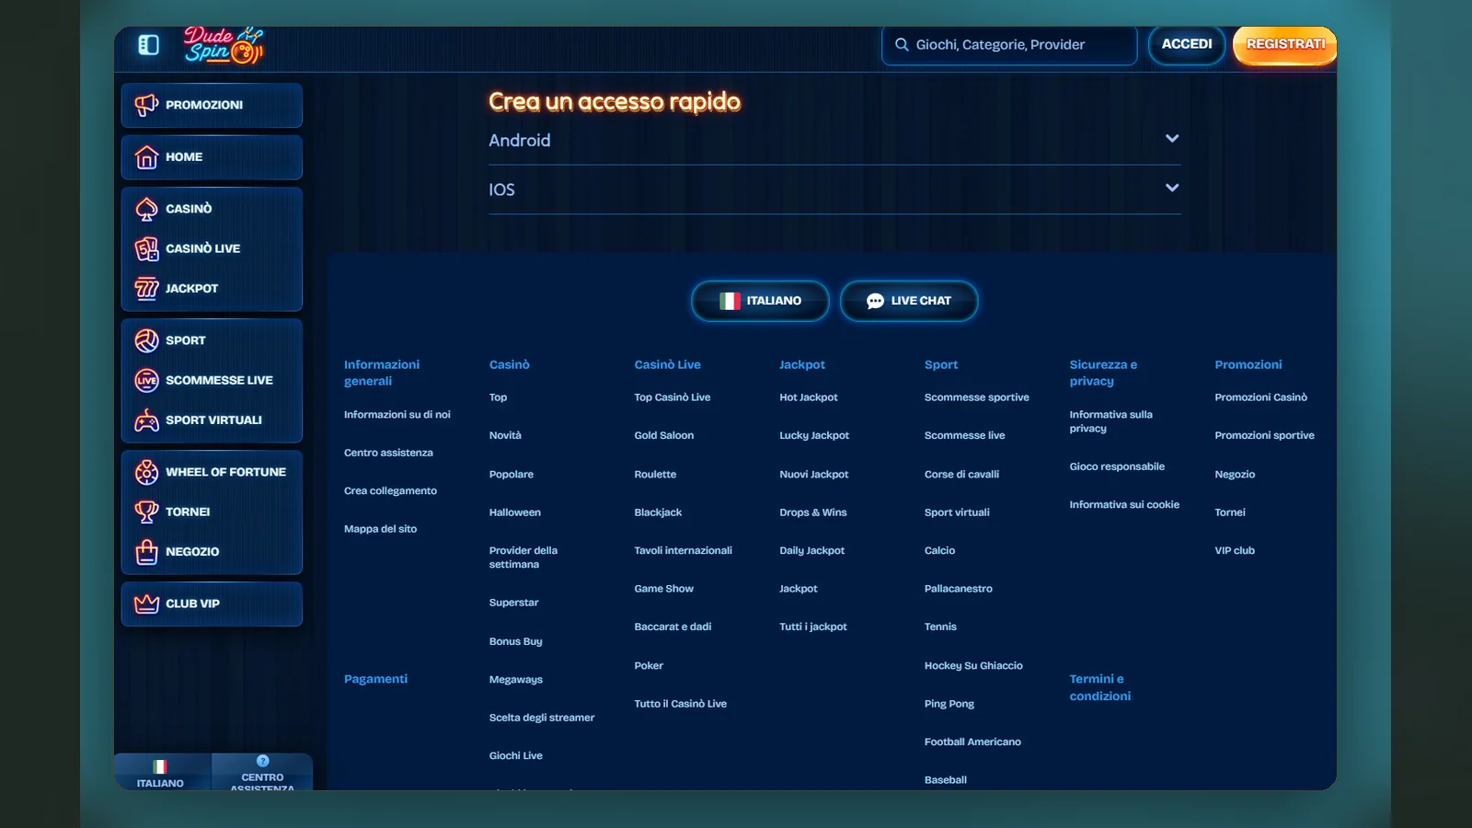Open the Megaways footer link
1472x828 pixels.
pyautogui.click(x=516, y=680)
